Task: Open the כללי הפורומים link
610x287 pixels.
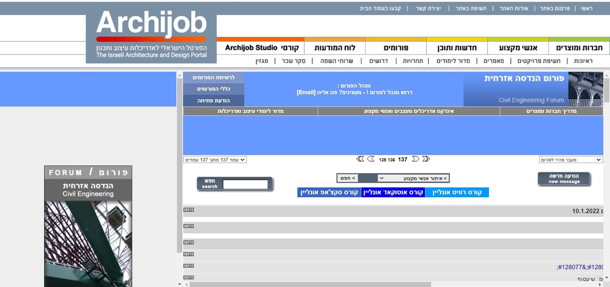Action: [x=213, y=89]
